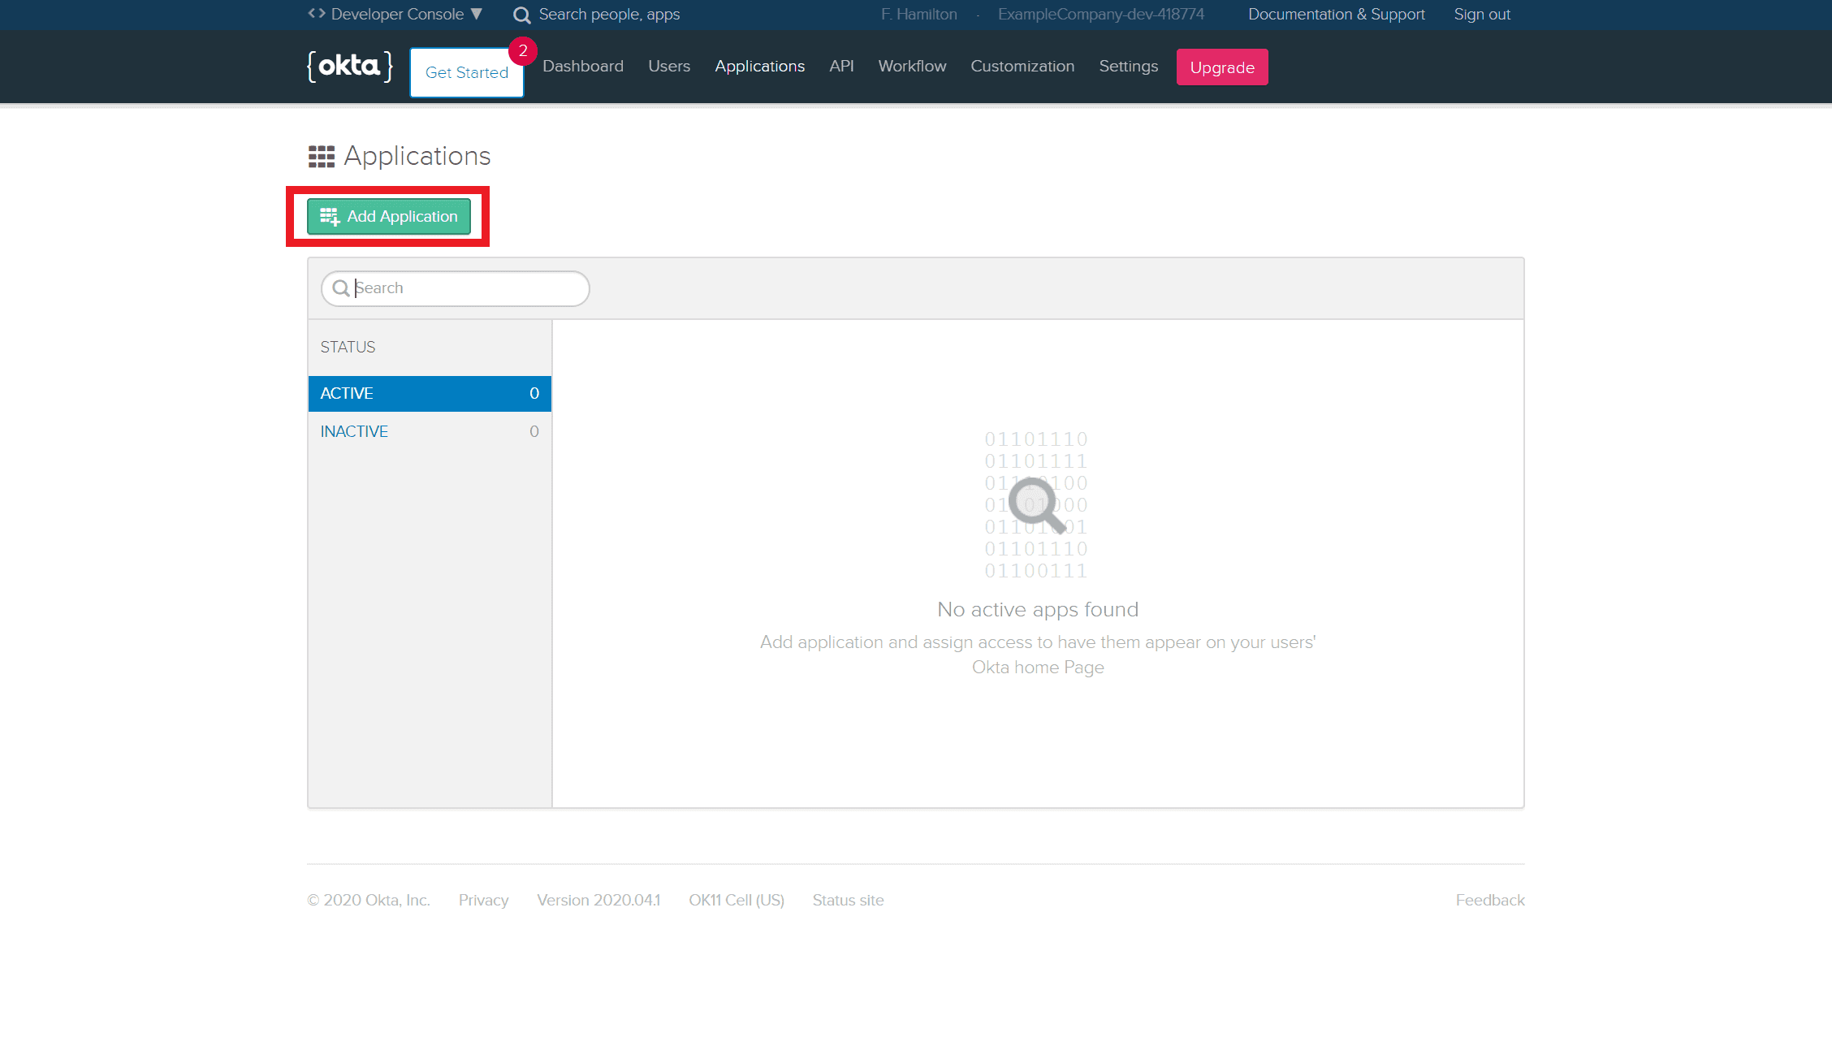Image resolution: width=1832 pixels, height=1046 pixels.
Task: Select the ACTIVE status filter
Action: click(x=430, y=393)
